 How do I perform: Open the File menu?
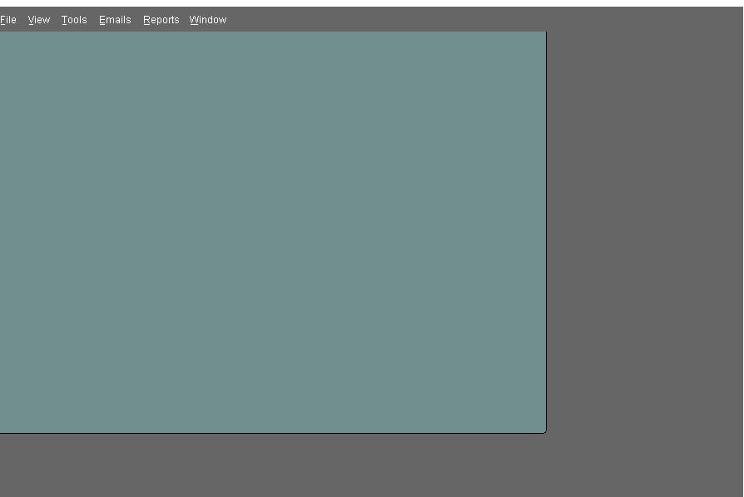coord(8,20)
